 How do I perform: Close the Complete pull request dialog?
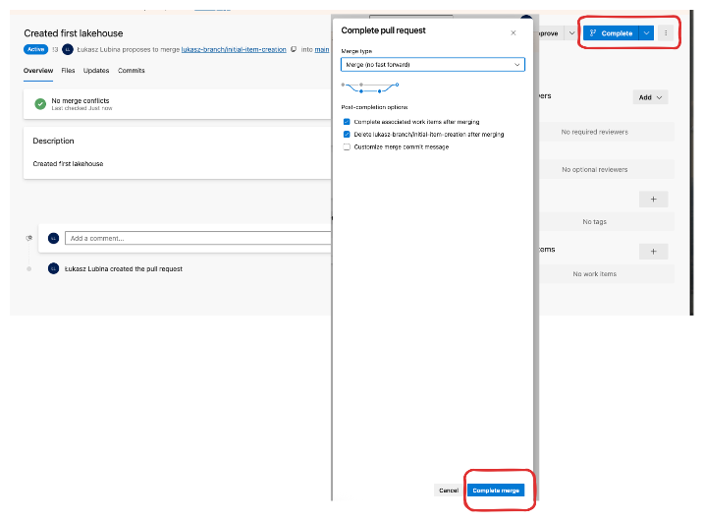(513, 32)
